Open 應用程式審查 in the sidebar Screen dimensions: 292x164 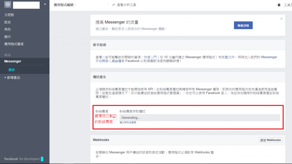tap(14, 44)
